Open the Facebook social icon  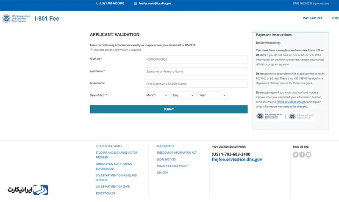302,155
